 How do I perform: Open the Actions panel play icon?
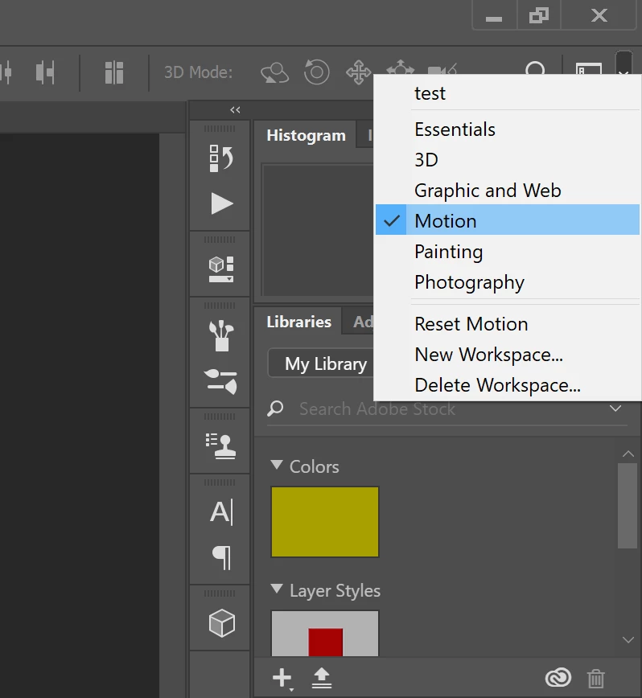(x=222, y=204)
